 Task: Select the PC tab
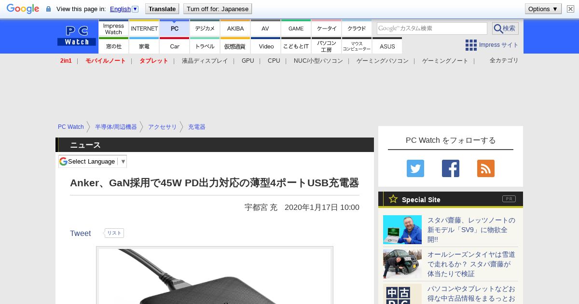coord(175,28)
